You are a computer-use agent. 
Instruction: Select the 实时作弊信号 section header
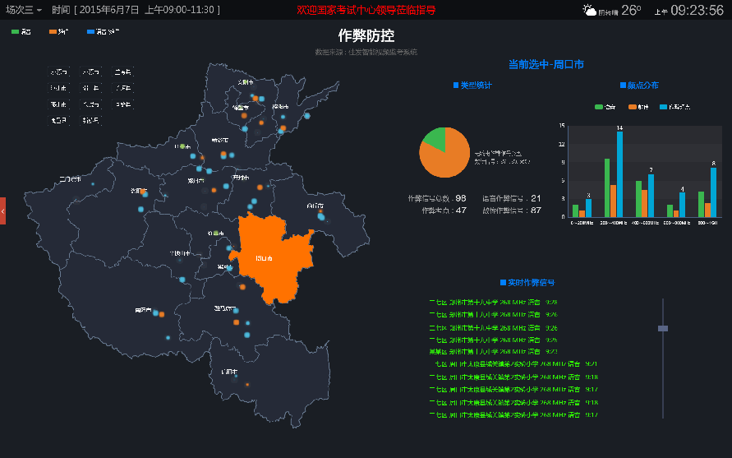[x=532, y=283]
